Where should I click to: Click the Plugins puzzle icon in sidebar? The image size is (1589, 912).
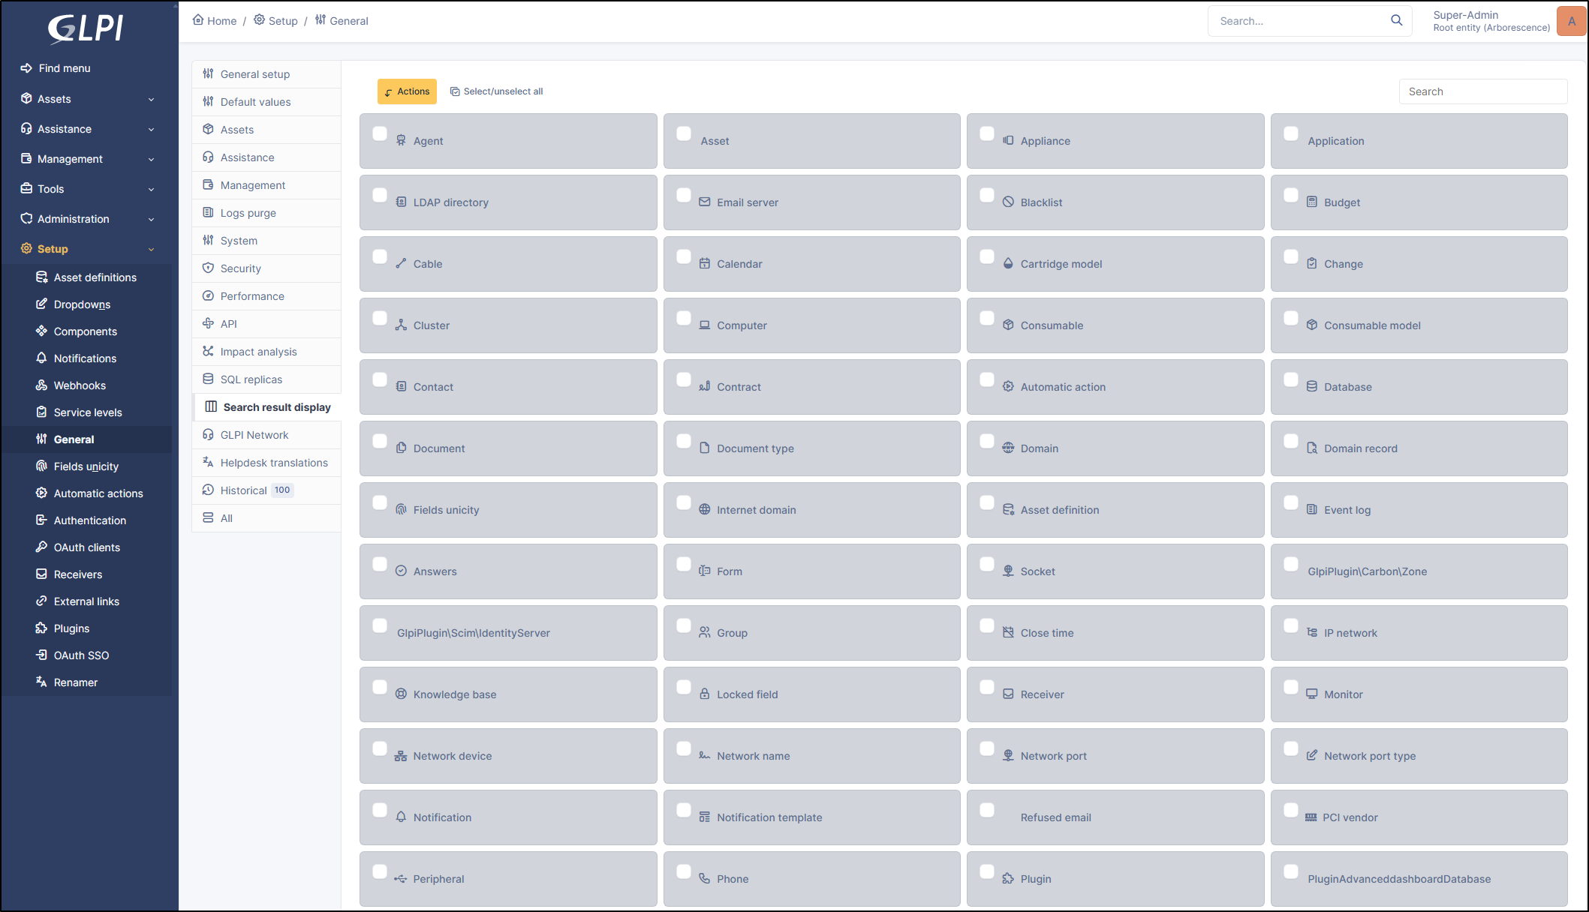(41, 628)
